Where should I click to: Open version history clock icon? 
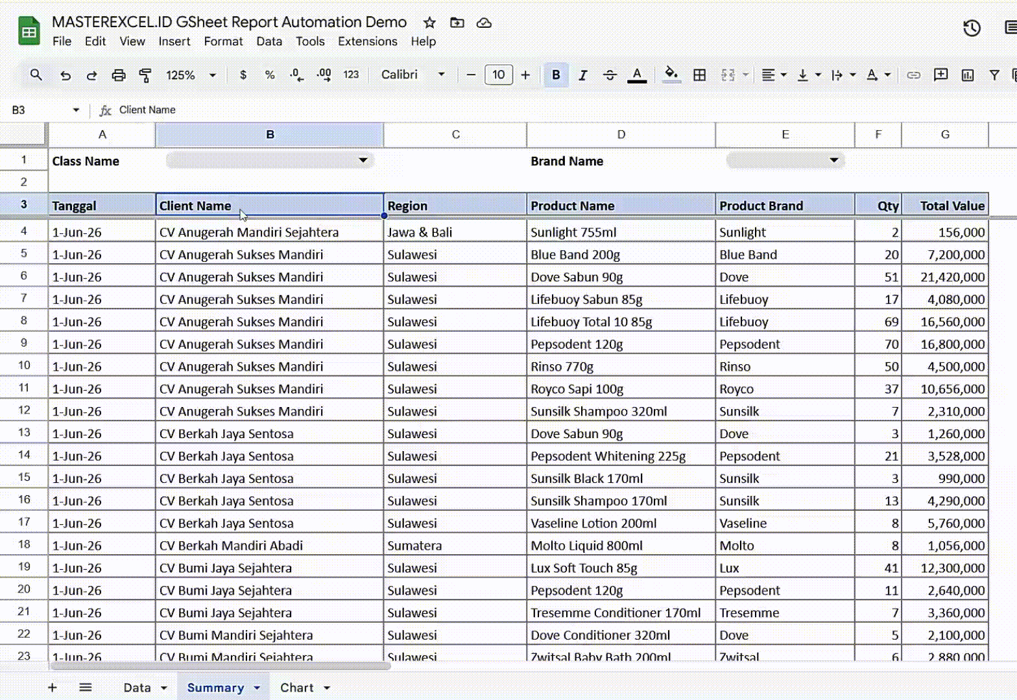(x=972, y=28)
